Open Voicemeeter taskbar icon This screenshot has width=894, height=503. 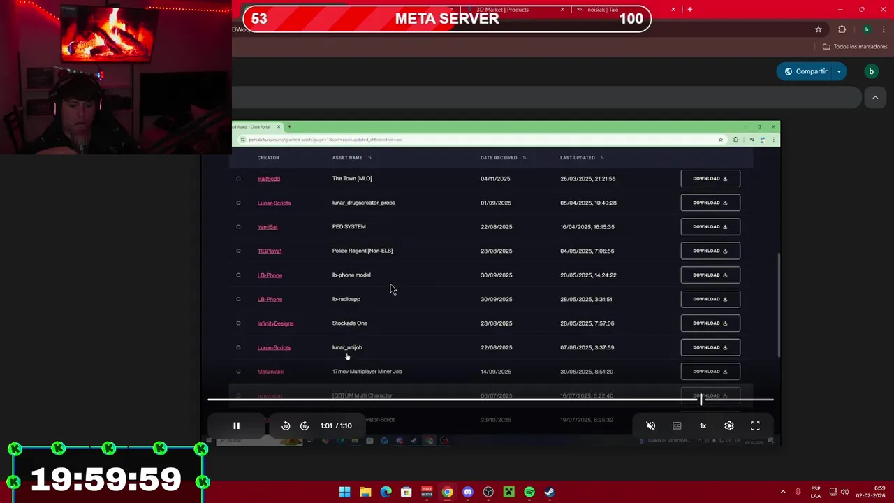(427, 492)
